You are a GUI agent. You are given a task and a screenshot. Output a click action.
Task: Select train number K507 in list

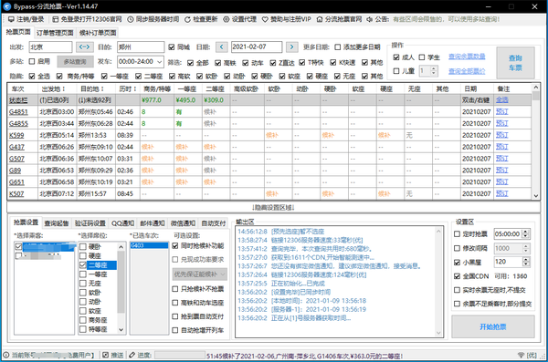click(16, 193)
